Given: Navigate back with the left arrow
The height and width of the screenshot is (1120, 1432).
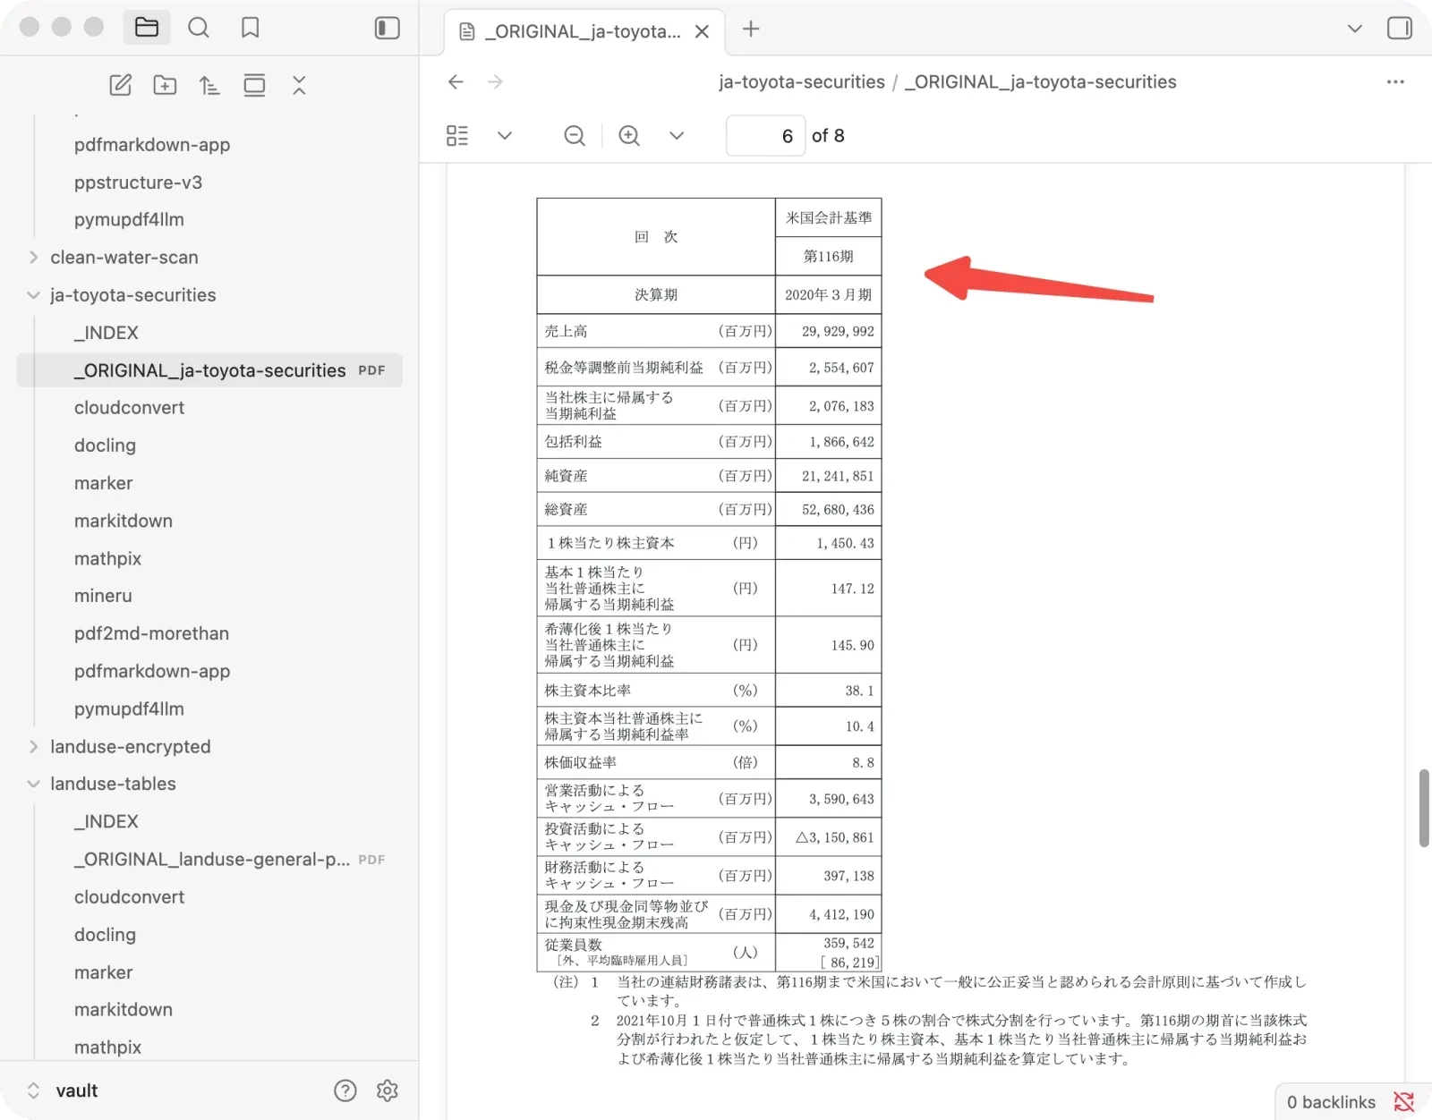Looking at the screenshot, I should pos(456,81).
